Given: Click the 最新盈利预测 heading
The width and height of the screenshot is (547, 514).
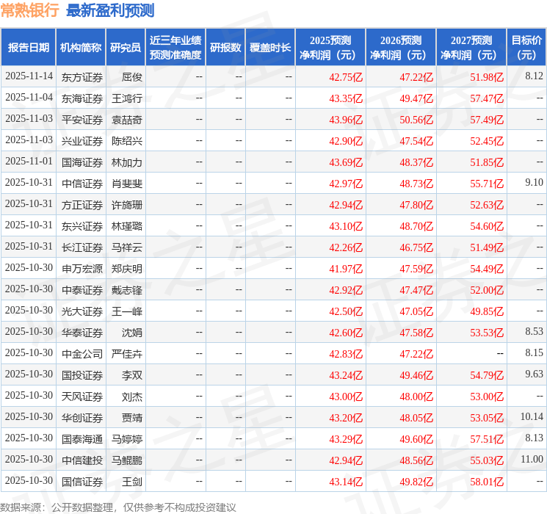Looking at the screenshot, I should [x=110, y=10].
